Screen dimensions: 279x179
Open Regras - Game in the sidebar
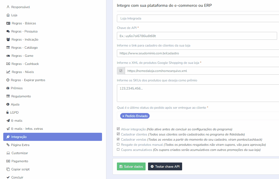[x=52, y=56]
